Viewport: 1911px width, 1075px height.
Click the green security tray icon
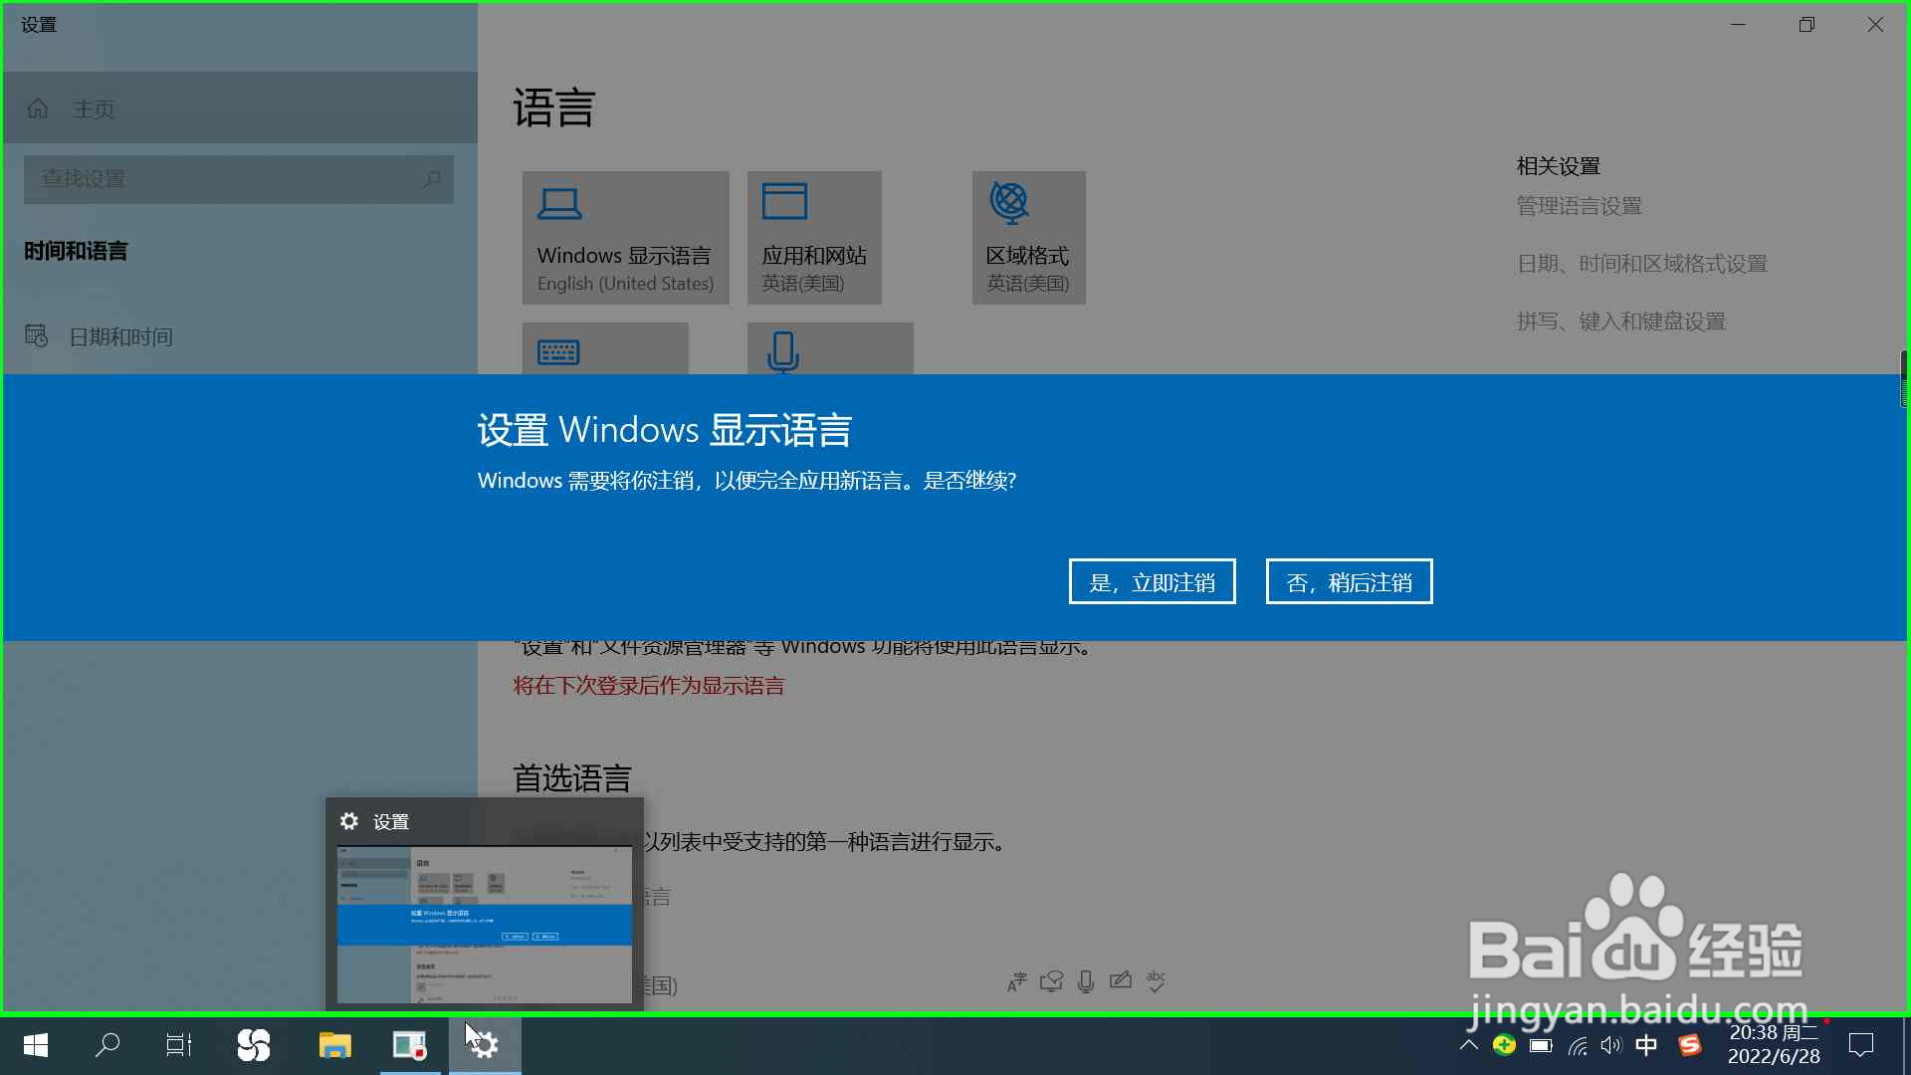(x=1504, y=1045)
